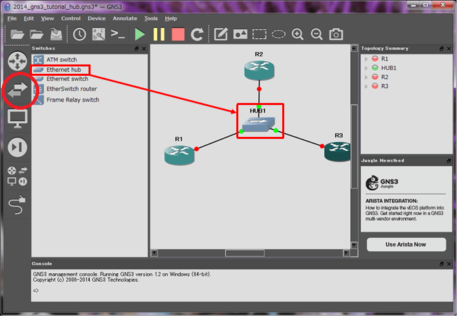The width and height of the screenshot is (458, 317).
Task: Browse switches in the device sidebar
Action: (17, 90)
